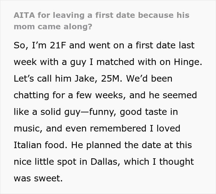Click the word "chatting"

(32, 95)
